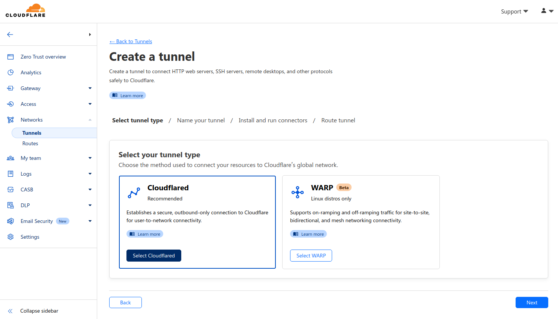Click the Settings gear icon
The width and height of the screenshot is (558, 319).
11,237
